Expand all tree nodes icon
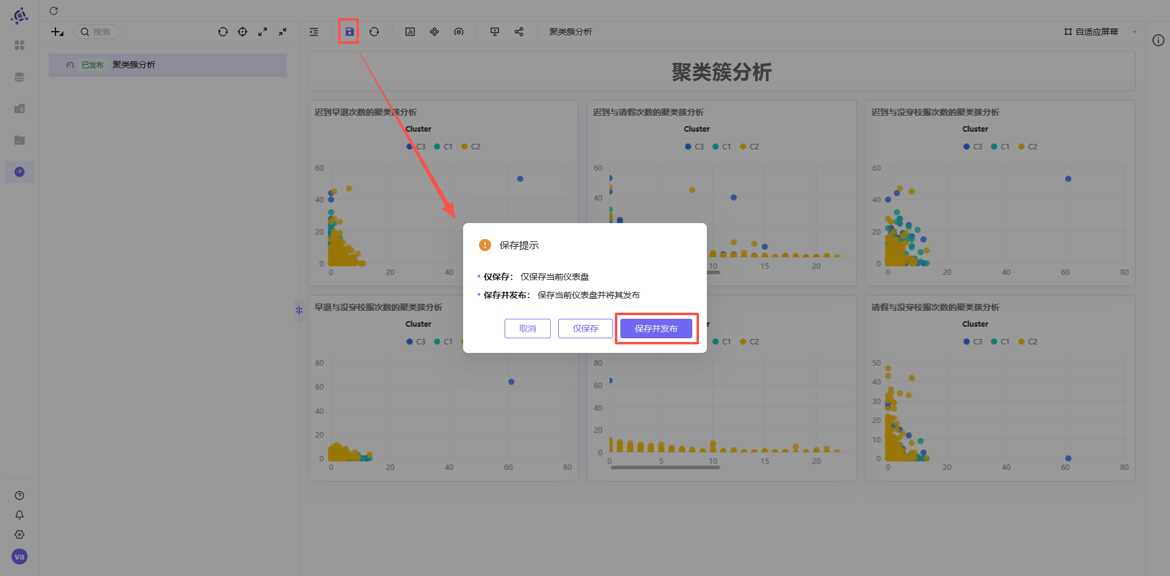1170x576 pixels. [x=263, y=32]
